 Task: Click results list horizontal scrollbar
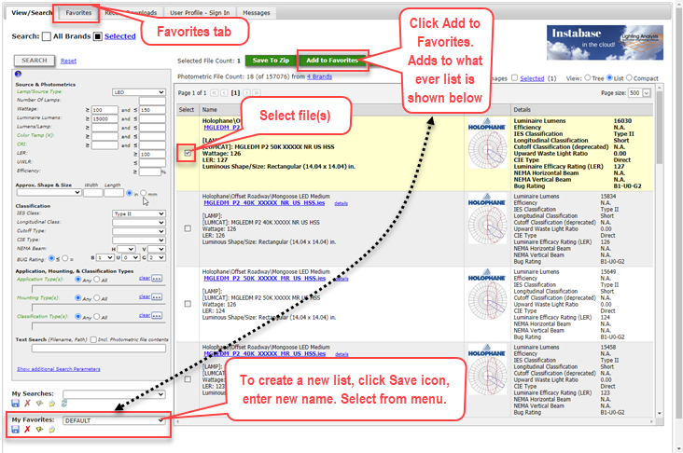414,421
